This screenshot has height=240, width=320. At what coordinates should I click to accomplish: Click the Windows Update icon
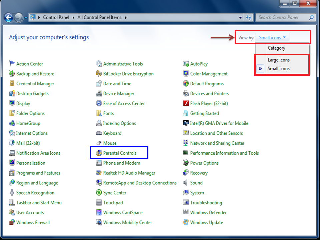(186, 222)
